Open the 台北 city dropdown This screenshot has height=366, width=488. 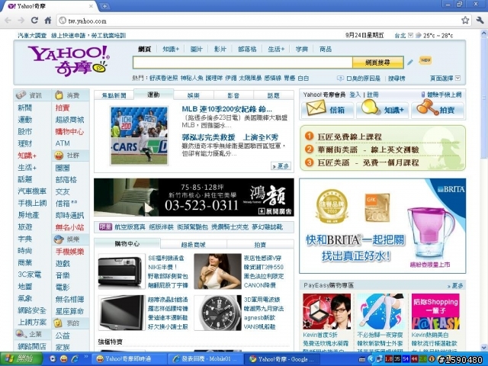click(410, 36)
